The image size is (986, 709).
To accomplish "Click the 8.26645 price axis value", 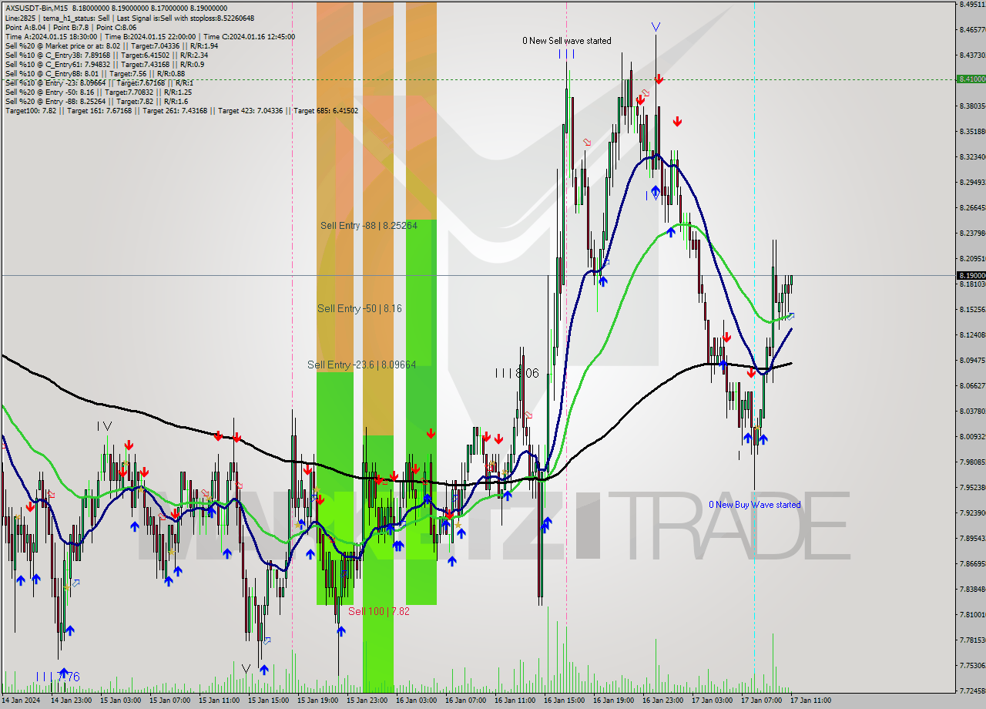I will (x=972, y=207).
